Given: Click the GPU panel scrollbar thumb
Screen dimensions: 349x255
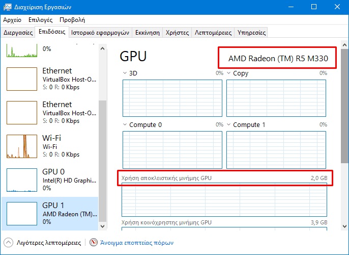Looking at the screenshot, I should point(344,106).
